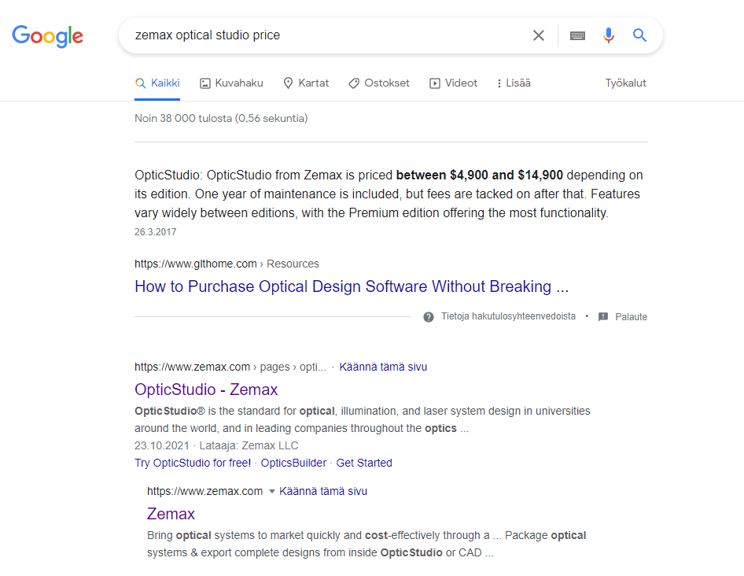Start voice search with microphone icon
The width and height of the screenshot is (744, 576).
(x=608, y=35)
